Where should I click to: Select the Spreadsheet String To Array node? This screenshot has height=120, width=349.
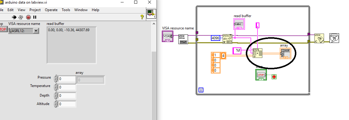click(x=258, y=53)
